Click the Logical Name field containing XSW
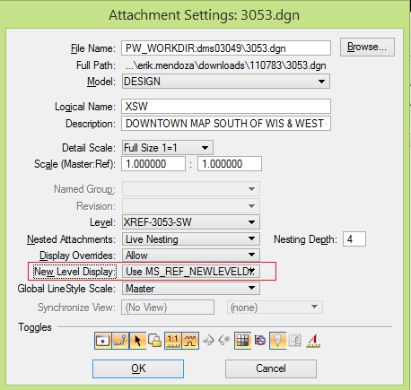The width and height of the screenshot is (411, 390). coord(226,107)
